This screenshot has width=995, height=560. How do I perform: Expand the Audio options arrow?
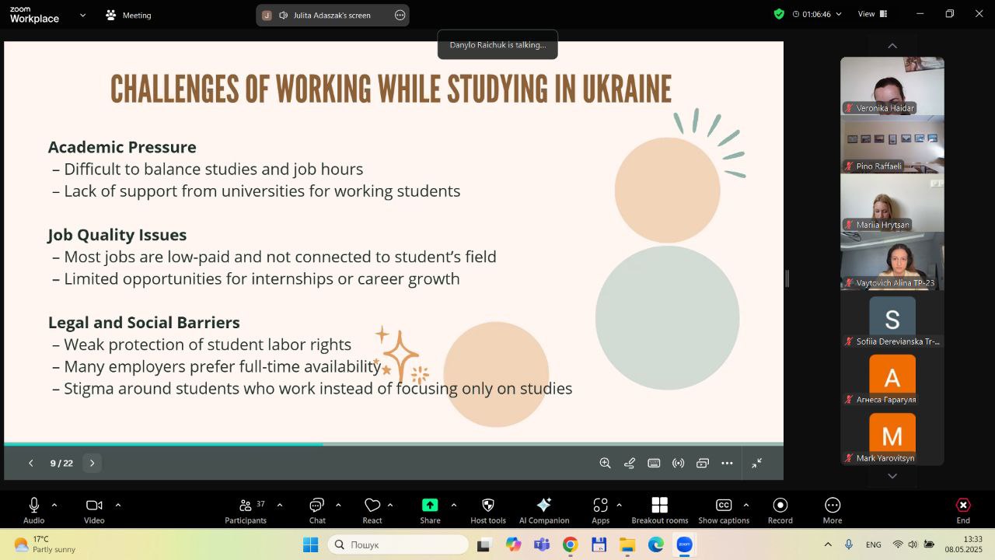pyautogui.click(x=54, y=505)
